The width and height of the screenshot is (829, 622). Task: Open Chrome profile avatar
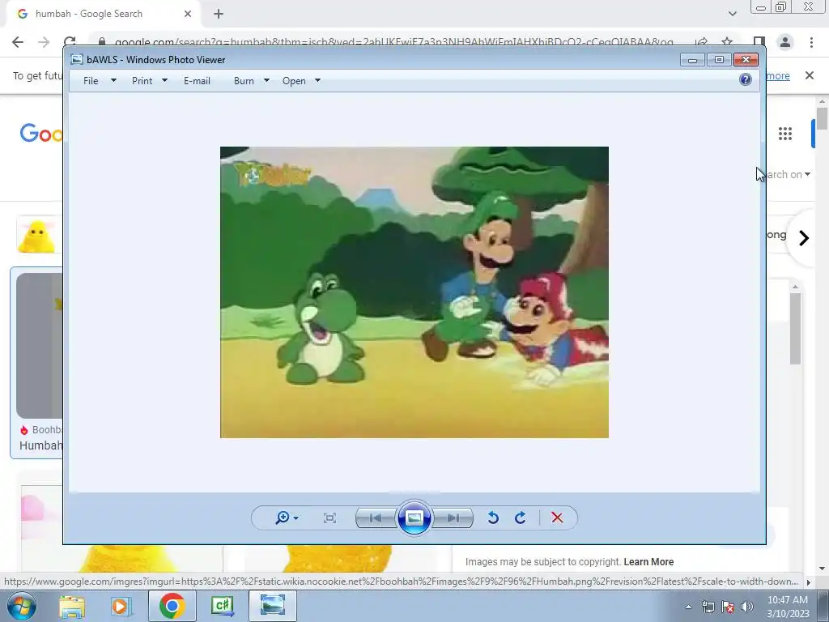[x=785, y=42]
